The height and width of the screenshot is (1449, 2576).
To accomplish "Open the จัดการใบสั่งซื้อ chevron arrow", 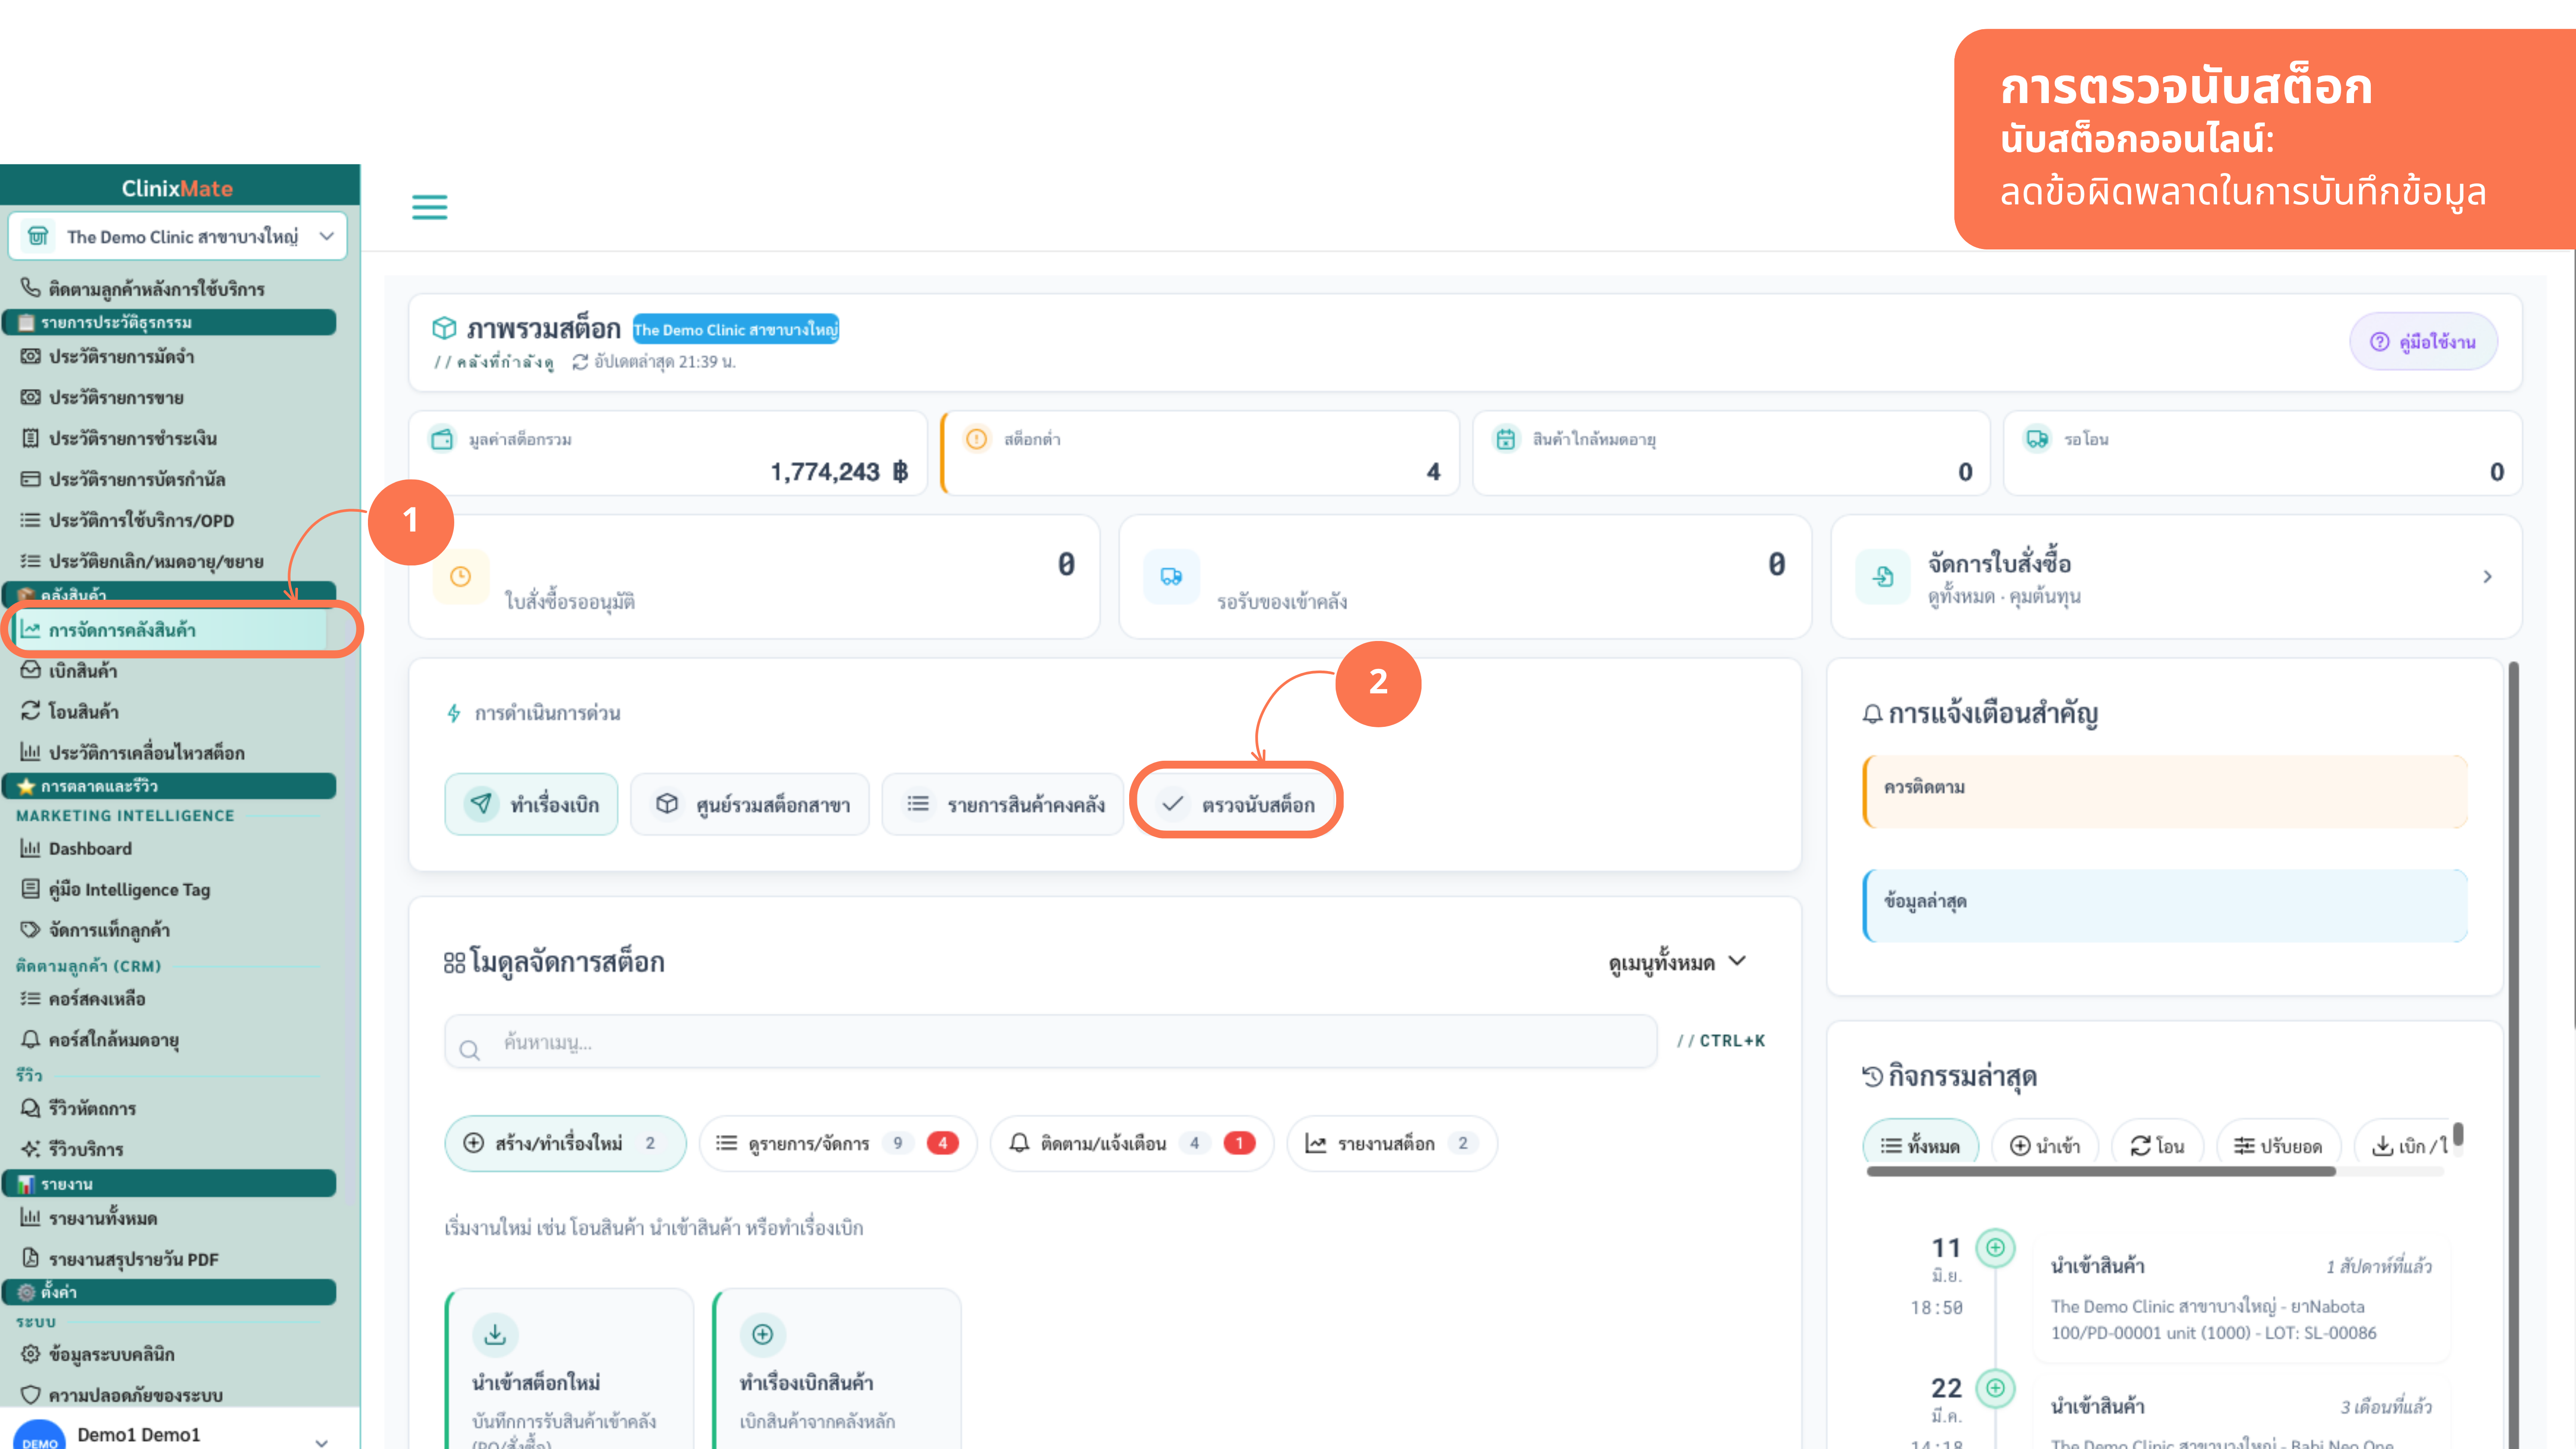I will click(x=2487, y=576).
